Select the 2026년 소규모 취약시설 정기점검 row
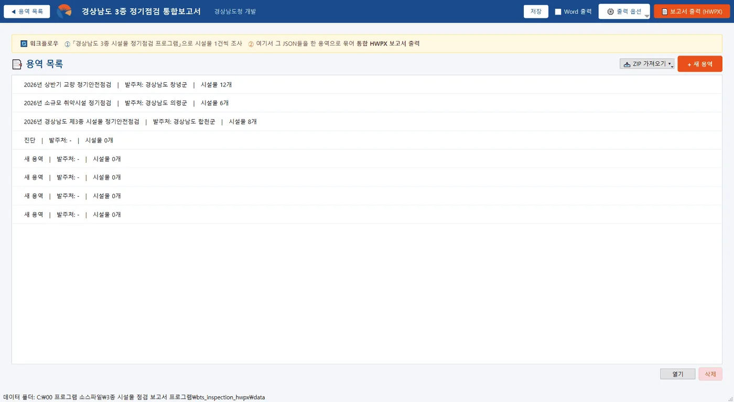This screenshot has height=402, width=734. tap(366, 103)
